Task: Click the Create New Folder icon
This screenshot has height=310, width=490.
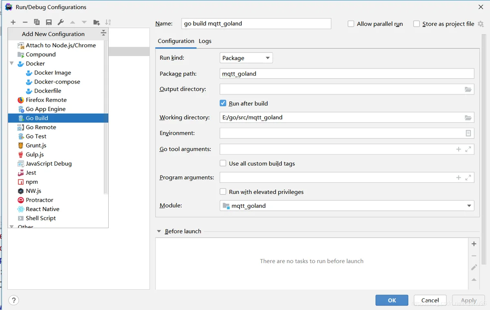Action: [96, 22]
